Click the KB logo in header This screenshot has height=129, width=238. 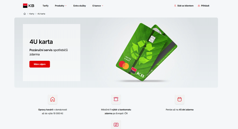(29, 6)
